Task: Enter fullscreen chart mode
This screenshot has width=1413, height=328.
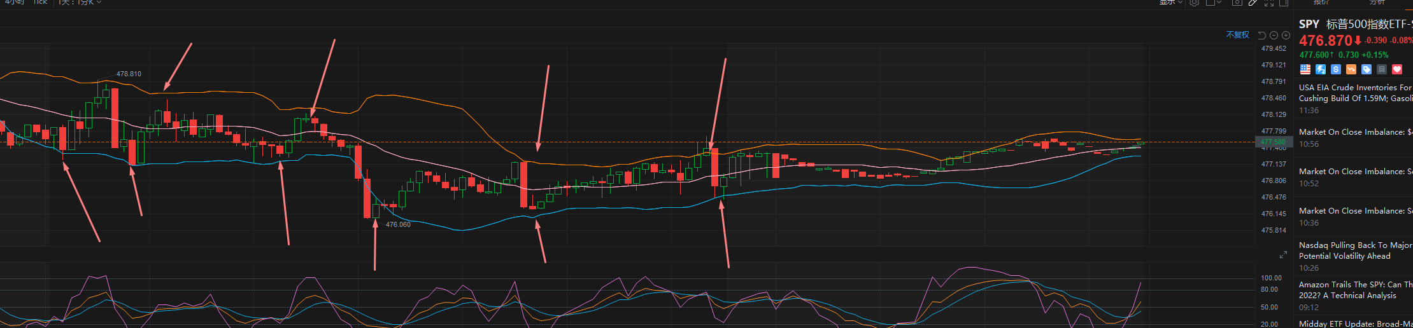Action: pos(1269,3)
